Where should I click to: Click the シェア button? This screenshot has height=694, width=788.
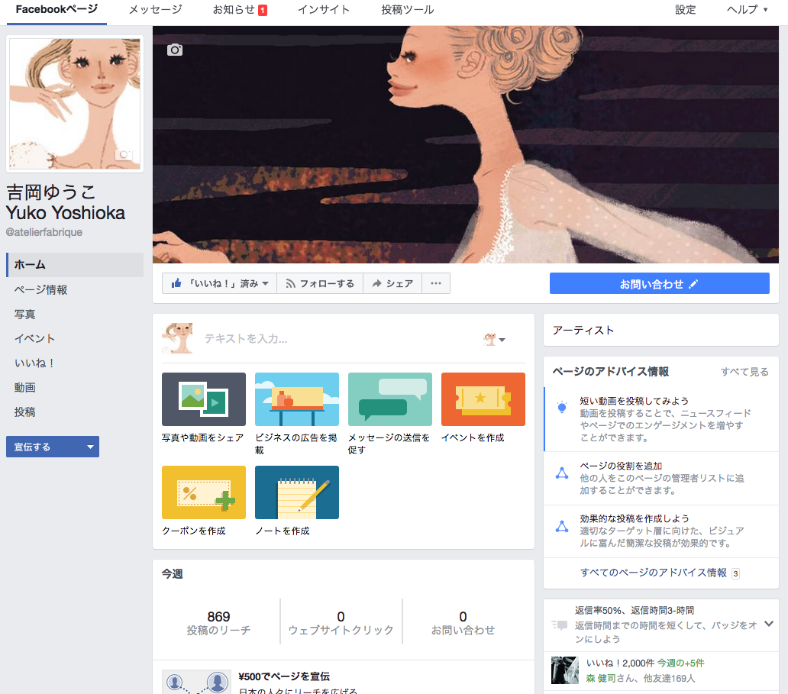point(392,283)
